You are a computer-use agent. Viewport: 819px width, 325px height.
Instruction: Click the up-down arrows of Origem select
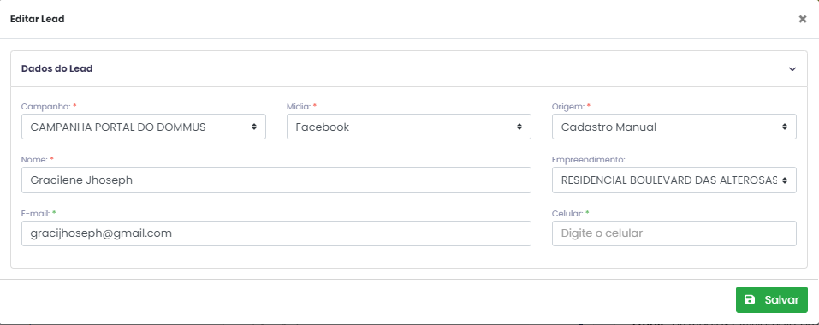[x=785, y=127]
